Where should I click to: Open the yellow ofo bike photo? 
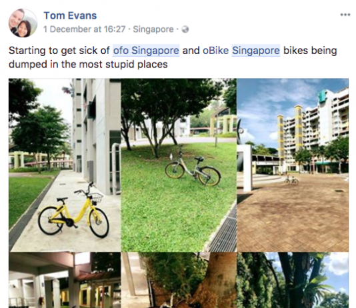click(65, 165)
